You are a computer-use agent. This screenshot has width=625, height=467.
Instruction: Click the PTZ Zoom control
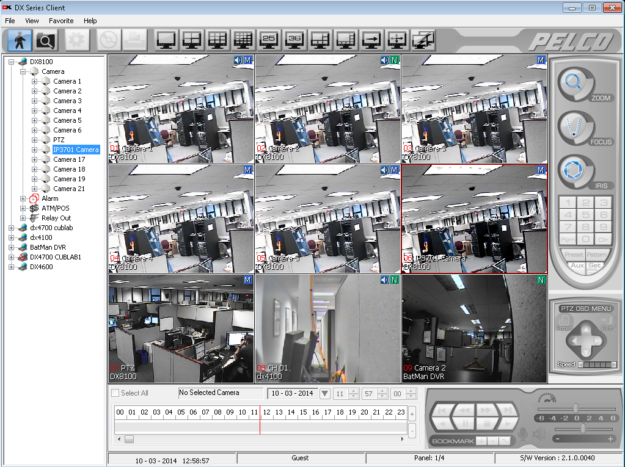pyautogui.click(x=576, y=84)
